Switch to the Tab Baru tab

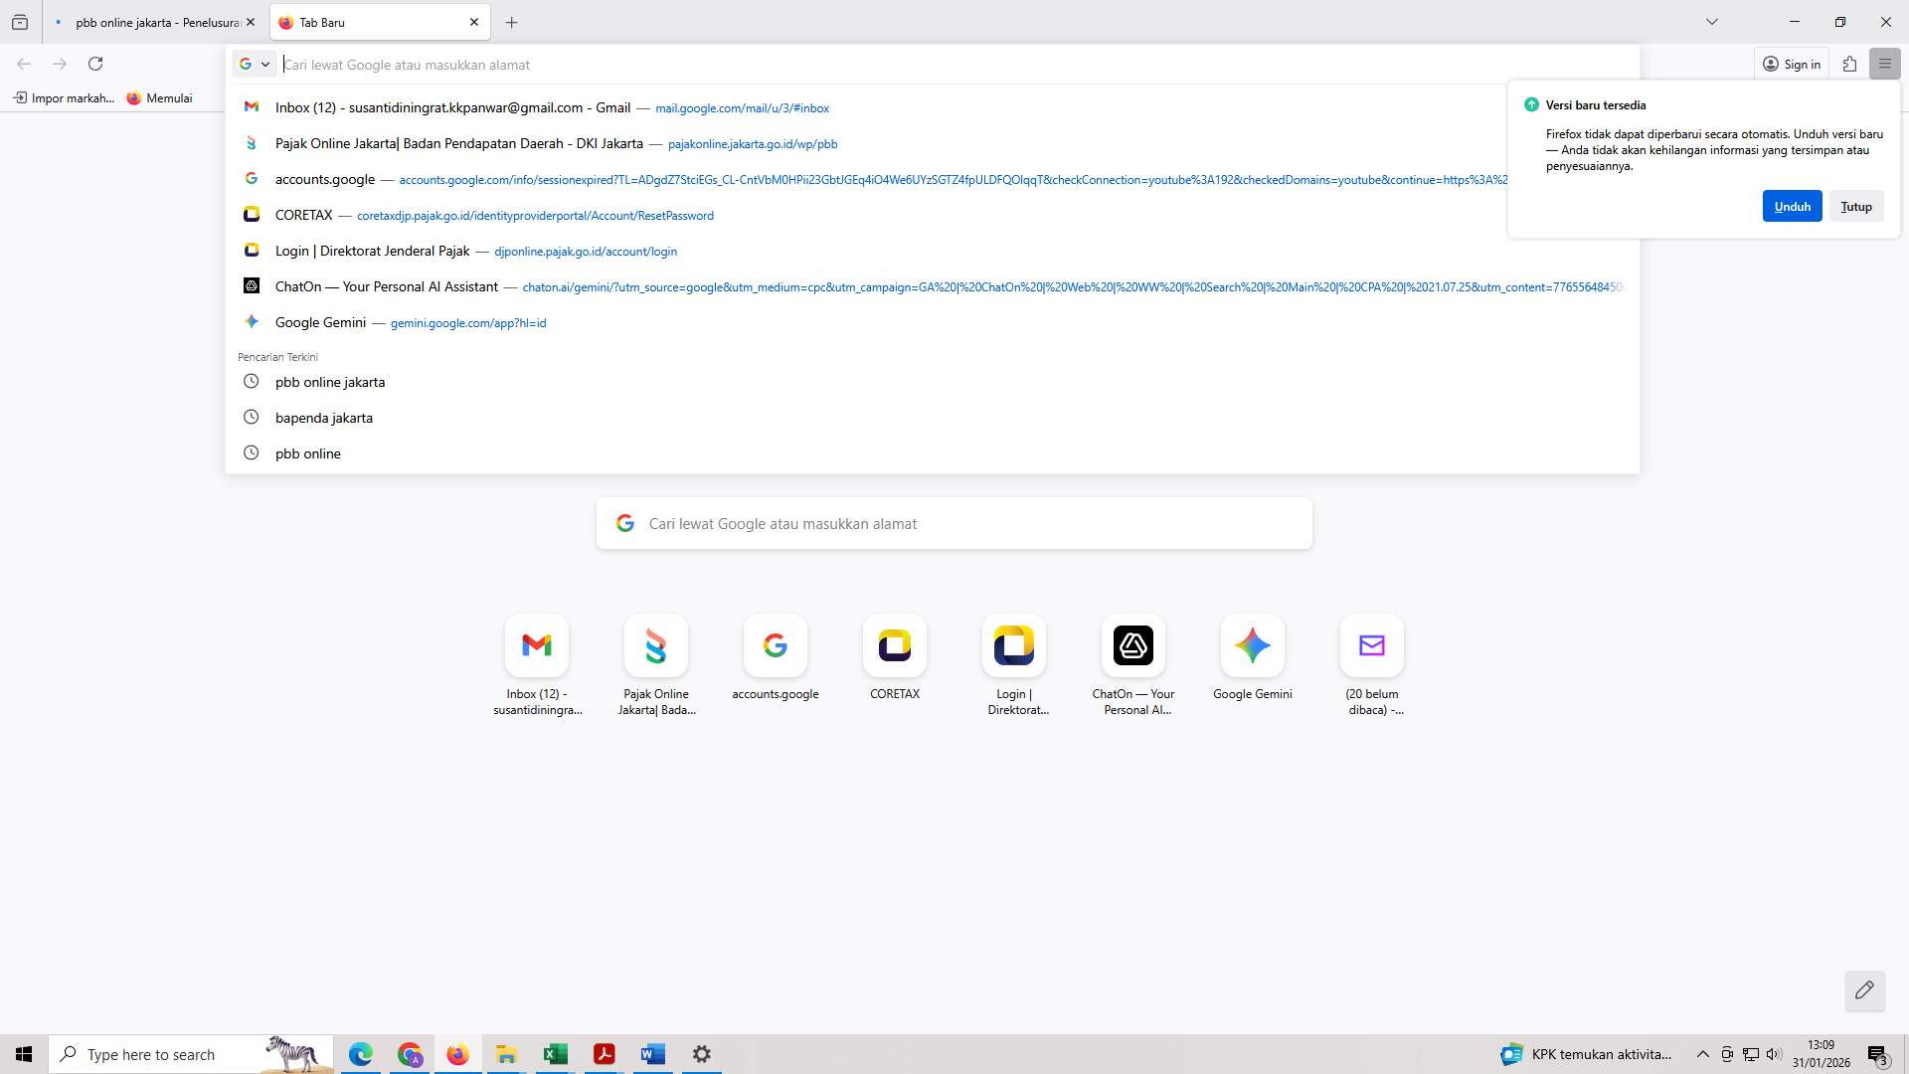click(x=368, y=22)
